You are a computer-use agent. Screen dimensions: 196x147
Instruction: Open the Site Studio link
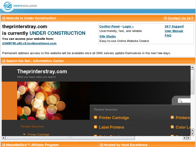click(x=108, y=36)
